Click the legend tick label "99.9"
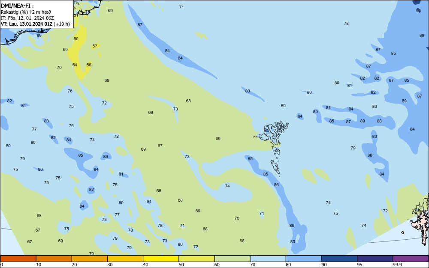Viewport: 429px width, 268px height. point(397,265)
